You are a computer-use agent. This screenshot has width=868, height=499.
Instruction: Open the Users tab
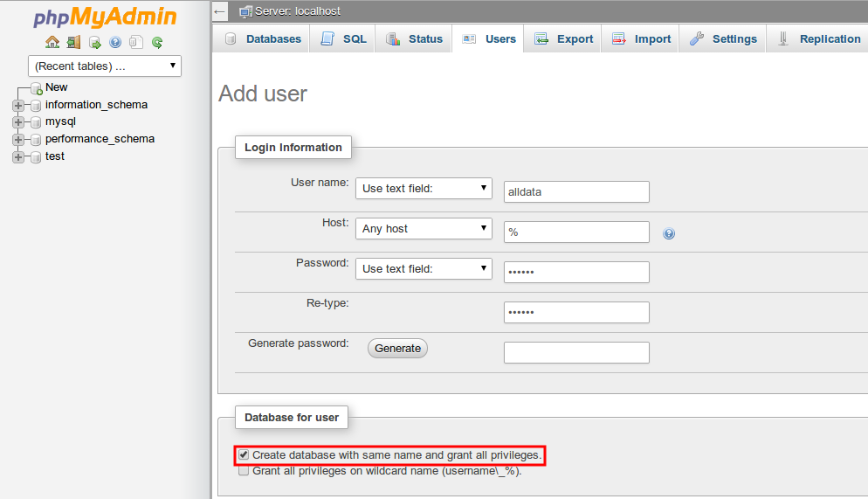pyautogui.click(x=487, y=38)
